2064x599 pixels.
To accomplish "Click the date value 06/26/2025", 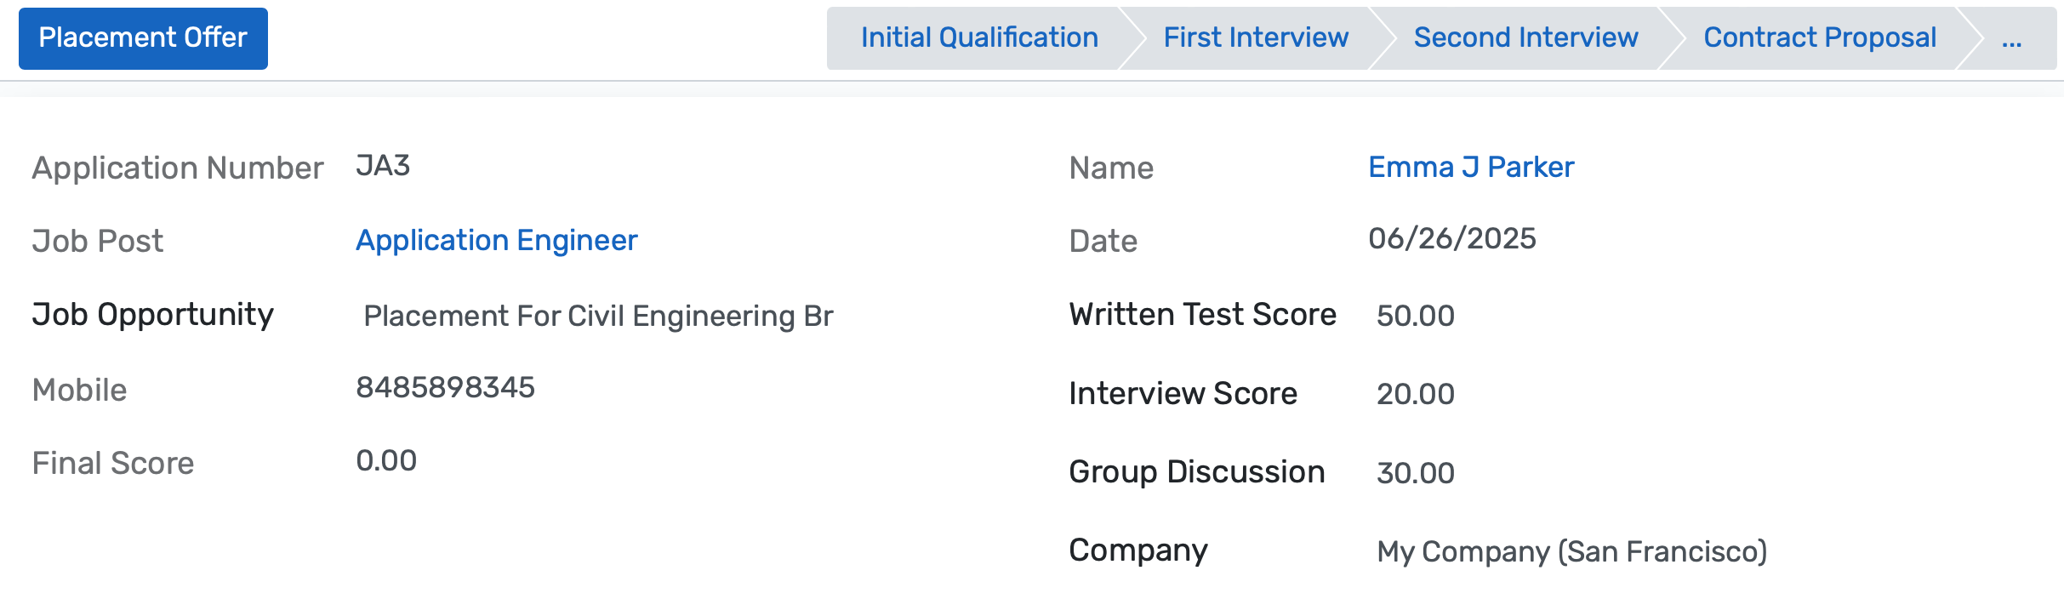I will [1451, 239].
